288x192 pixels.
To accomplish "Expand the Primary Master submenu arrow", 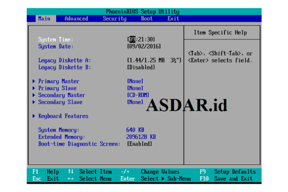I will coord(34,81).
